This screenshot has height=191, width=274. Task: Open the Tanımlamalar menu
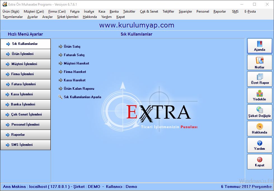pos(13,17)
